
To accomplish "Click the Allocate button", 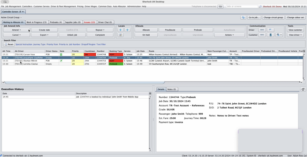I will (x=146, y=30).
